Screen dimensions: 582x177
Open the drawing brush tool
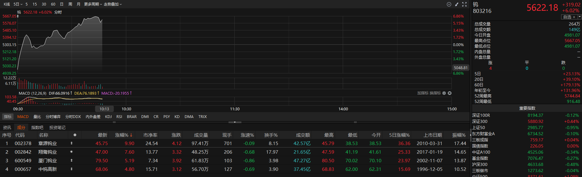[457, 4]
